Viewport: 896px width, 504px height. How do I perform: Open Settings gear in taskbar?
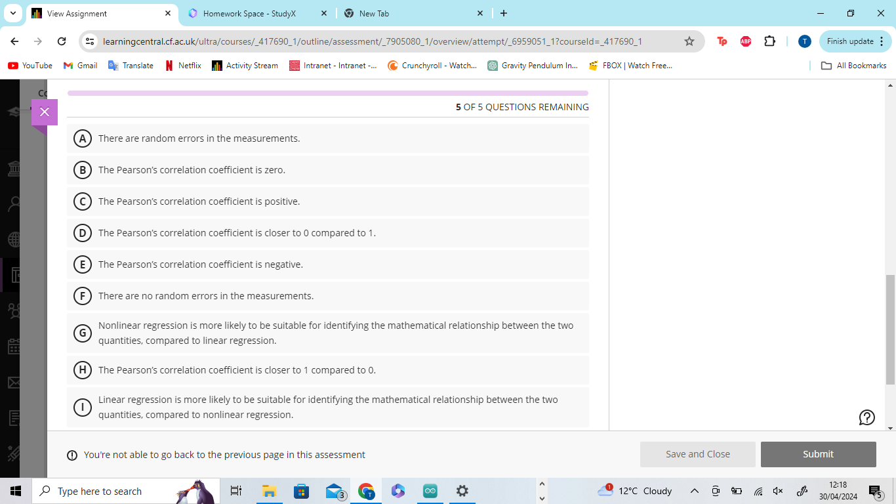point(462,491)
